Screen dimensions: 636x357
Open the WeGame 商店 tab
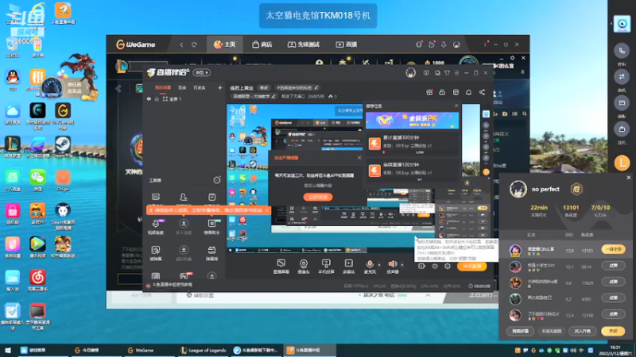click(x=262, y=44)
